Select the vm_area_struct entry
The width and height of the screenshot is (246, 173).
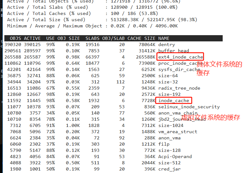[178, 132]
